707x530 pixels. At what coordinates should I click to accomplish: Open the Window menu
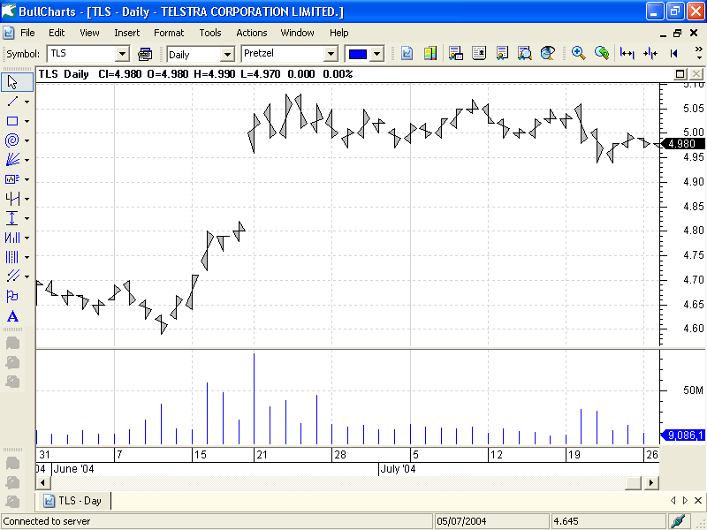point(297,33)
